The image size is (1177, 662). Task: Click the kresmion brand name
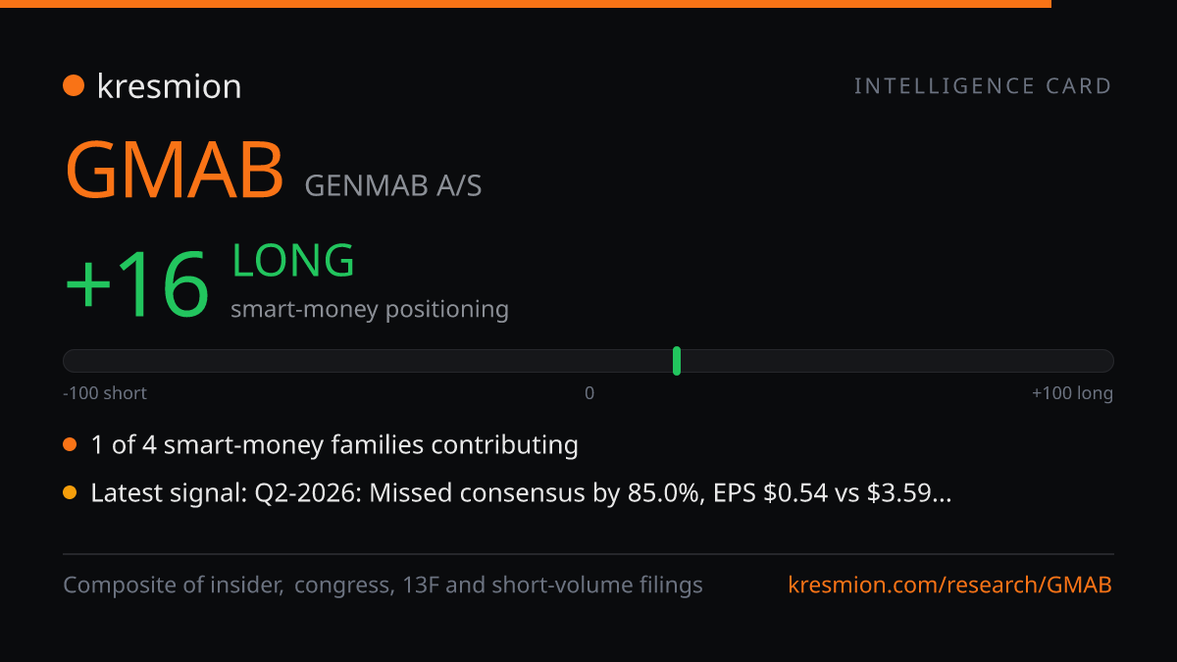point(169,86)
